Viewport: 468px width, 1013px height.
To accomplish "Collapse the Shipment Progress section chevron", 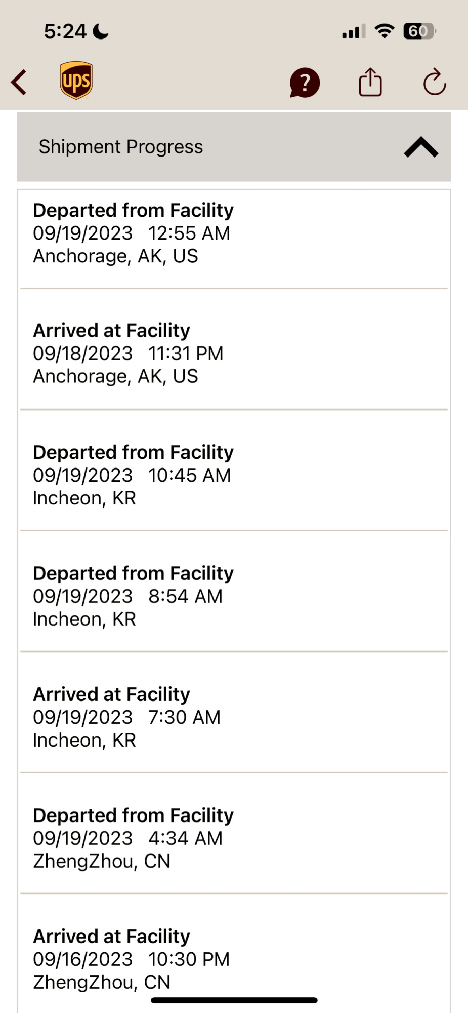I will tap(421, 147).
